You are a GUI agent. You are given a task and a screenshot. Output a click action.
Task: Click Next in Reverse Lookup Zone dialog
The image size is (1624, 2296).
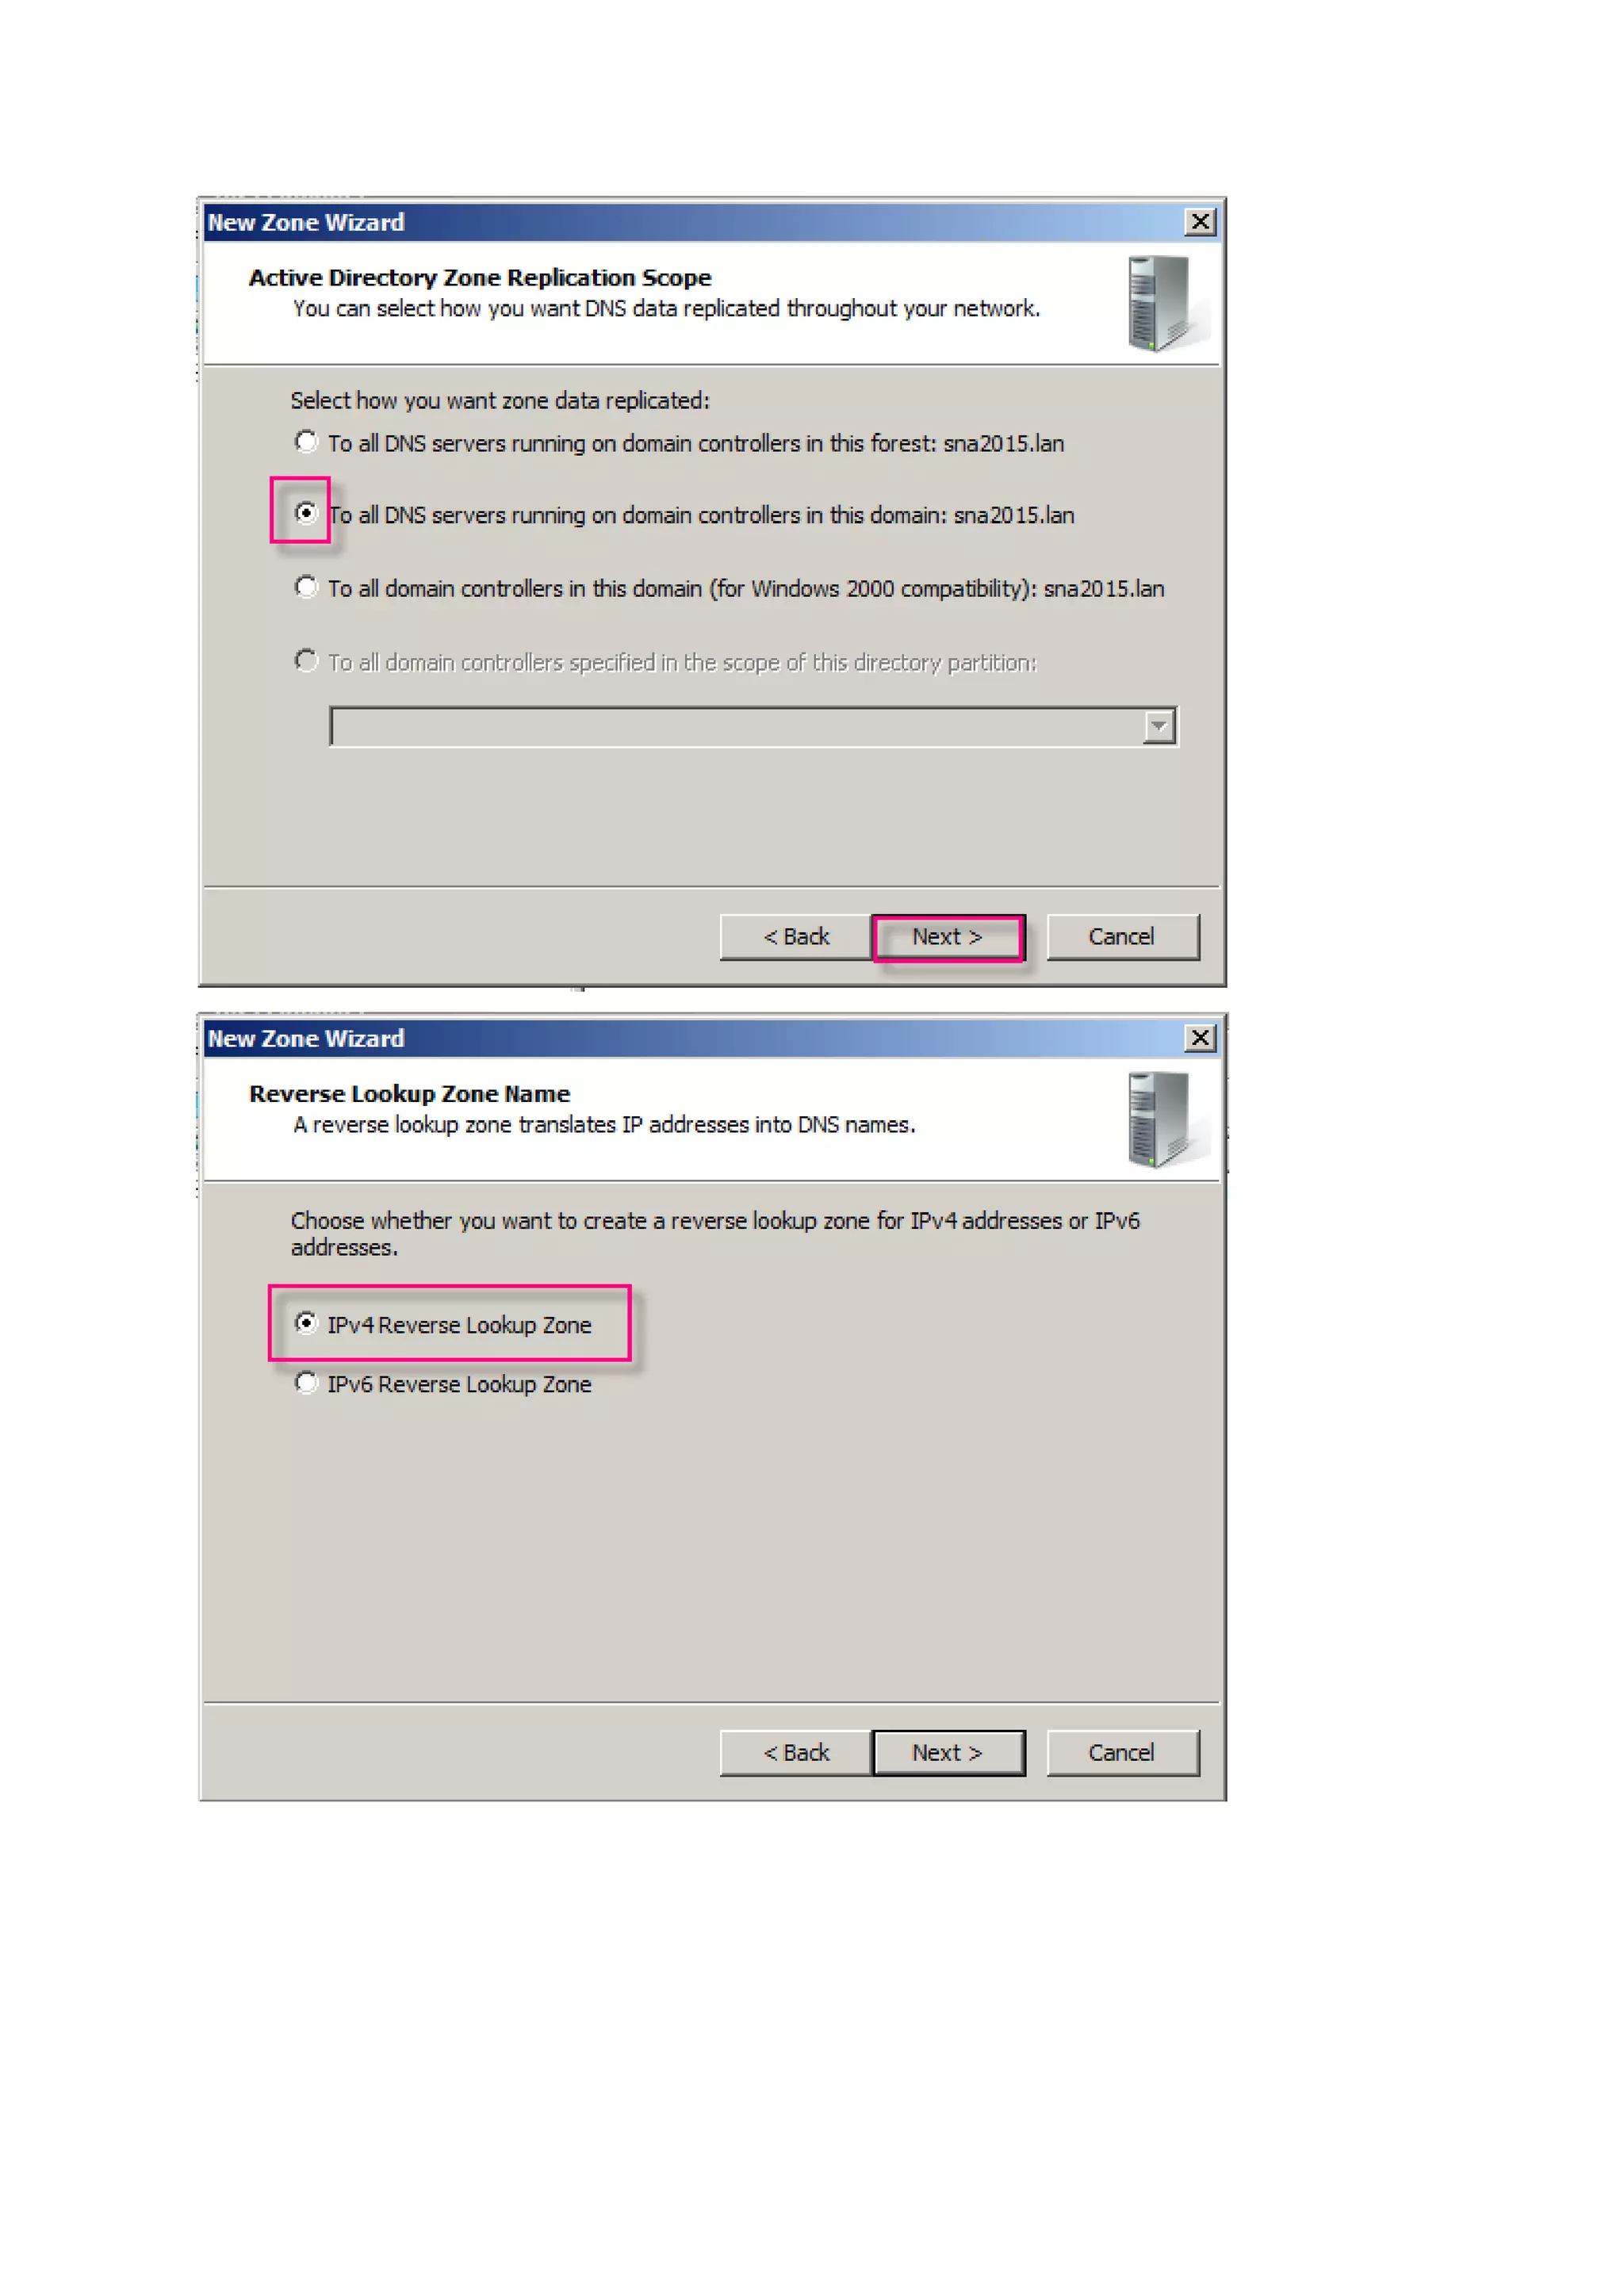coord(948,1753)
